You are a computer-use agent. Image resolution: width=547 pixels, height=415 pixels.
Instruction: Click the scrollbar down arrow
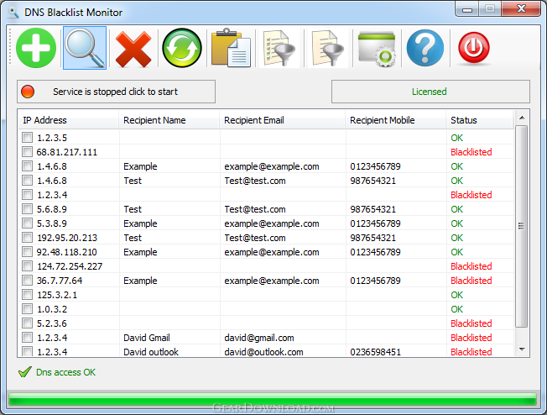(x=522, y=349)
